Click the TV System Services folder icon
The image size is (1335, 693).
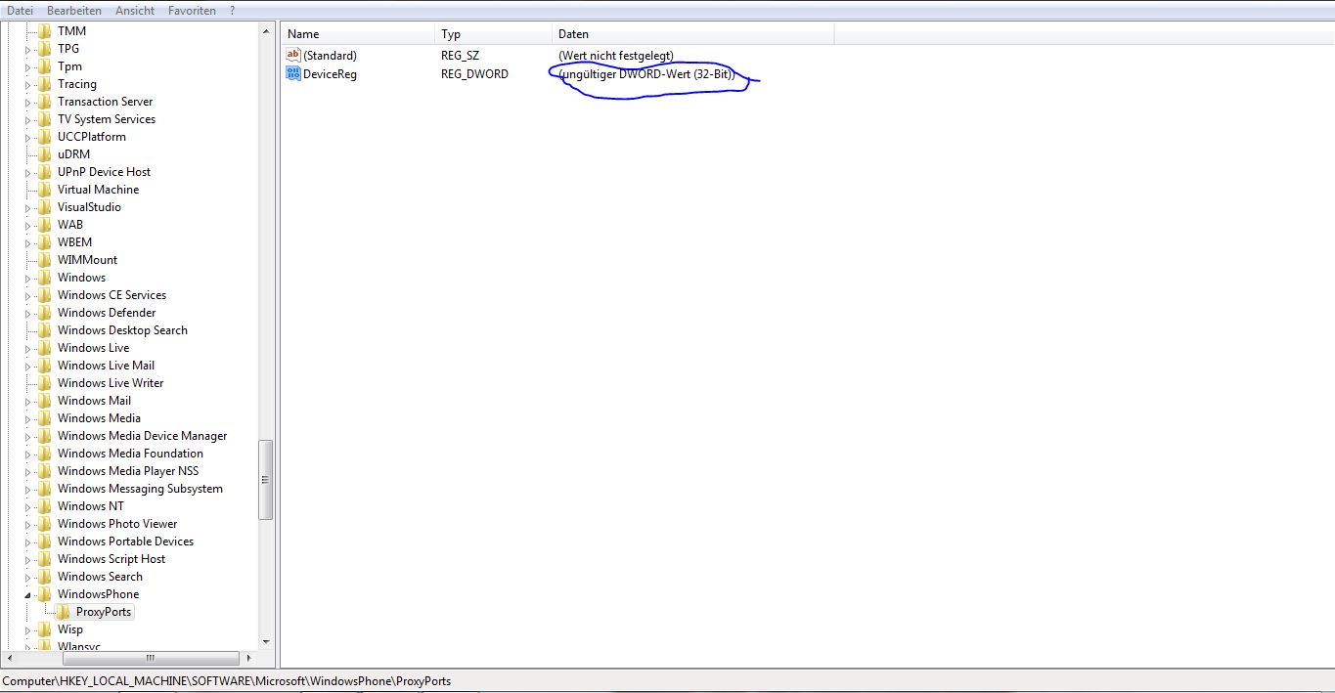tap(45, 119)
